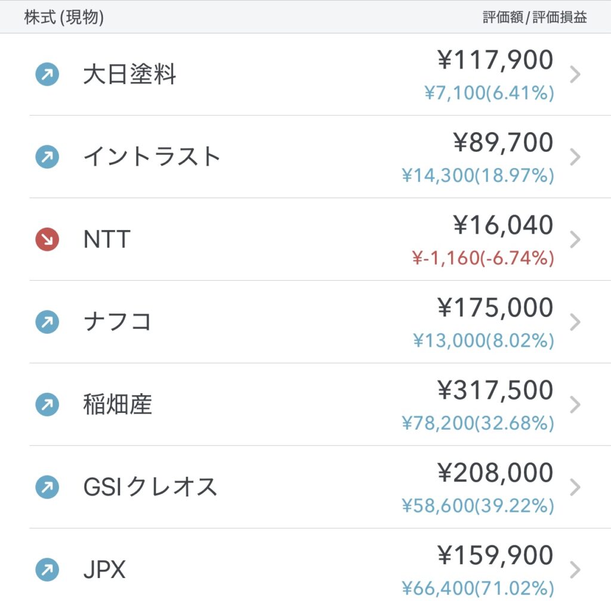Click the 評価額/評価損益 column header
Image resolution: width=611 pixels, height=609 pixels.
[535, 18]
